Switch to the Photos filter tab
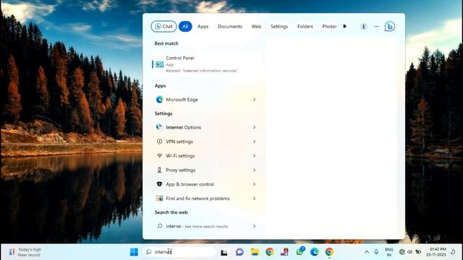 tap(329, 27)
